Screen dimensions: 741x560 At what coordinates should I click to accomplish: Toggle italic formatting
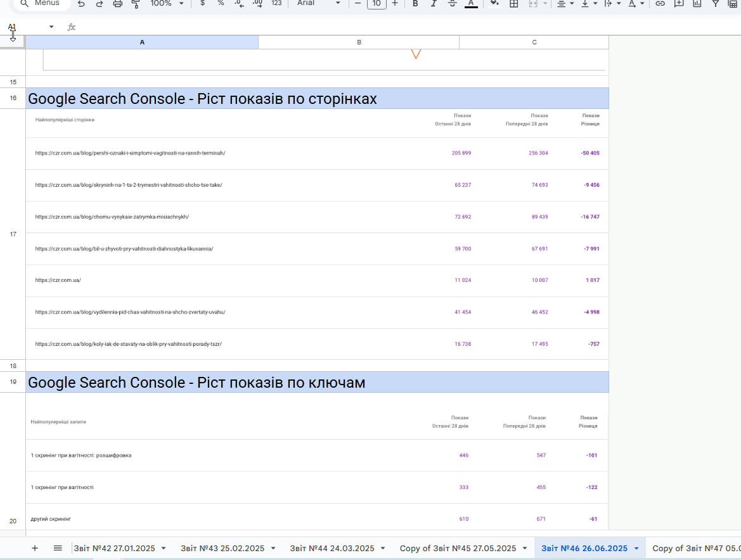point(434,3)
